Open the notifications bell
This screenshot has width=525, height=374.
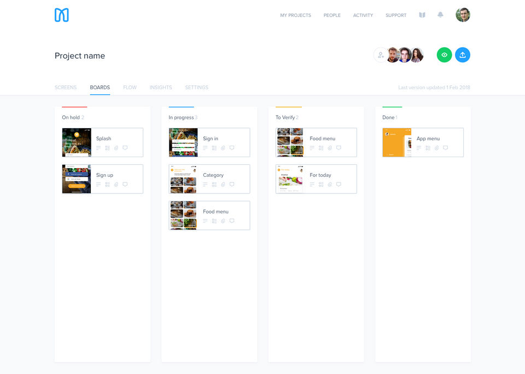click(440, 15)
